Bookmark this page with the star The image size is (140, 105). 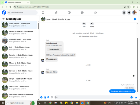[128, 7]
